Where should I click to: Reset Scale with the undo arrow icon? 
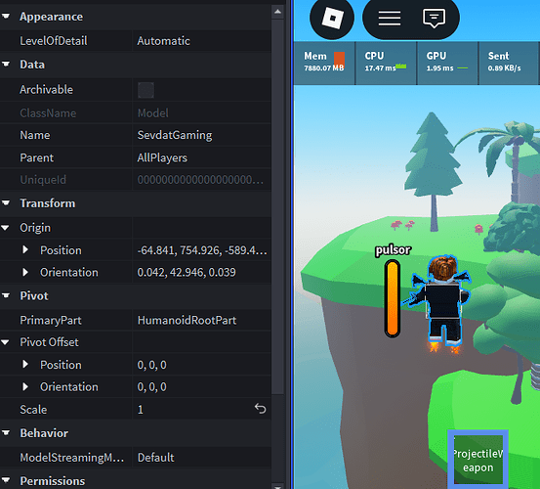[x=261, y=409]
